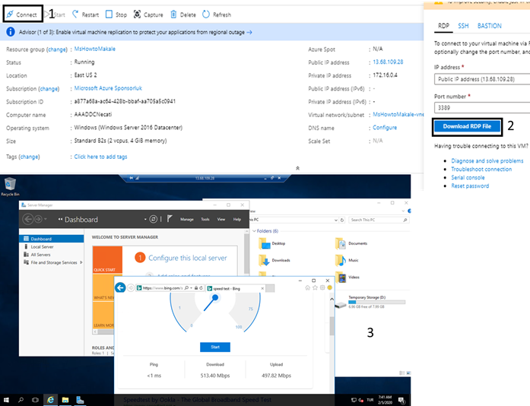
Task: Open Server Manager notifications flag
Action: point(170,219)
